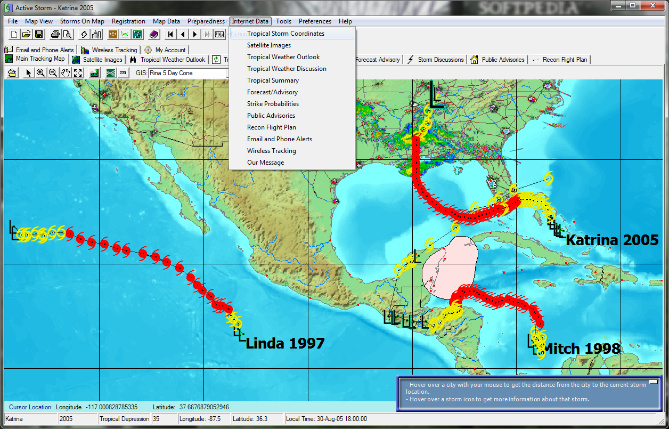Viewport: 669px width, 429px height.
Task: Select the zoom in magnifier tool
Action: pos(41,73)
